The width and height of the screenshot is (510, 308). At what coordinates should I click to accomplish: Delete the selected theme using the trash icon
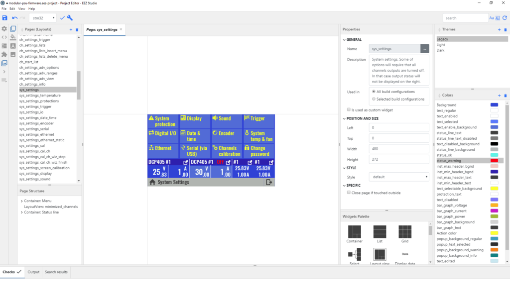point(506,30)
